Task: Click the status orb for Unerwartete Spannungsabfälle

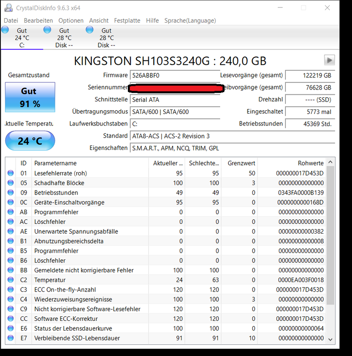Action: tap(10, 231)
